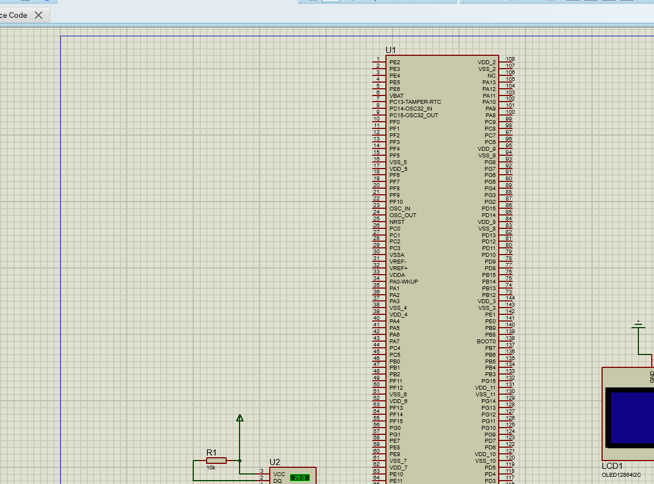Click the blue OLED display screen
Image resolution: width=654 pixels, height=484 pixels.
click(x=632, y=418)
